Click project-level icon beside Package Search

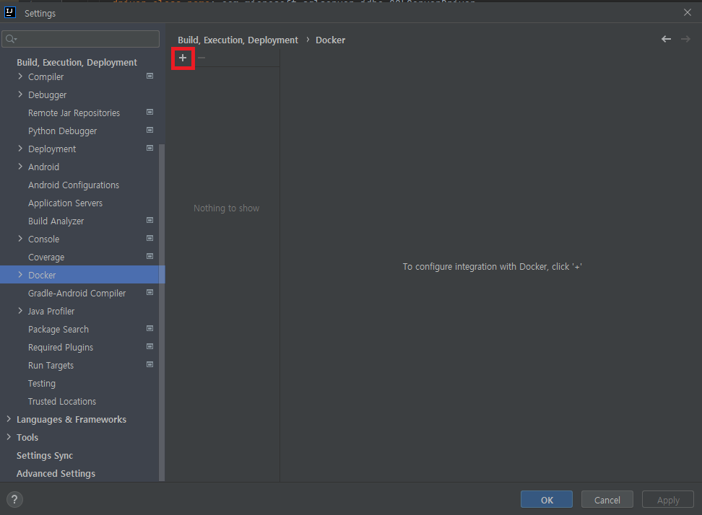pyautogui.click(x=150, y=328)
